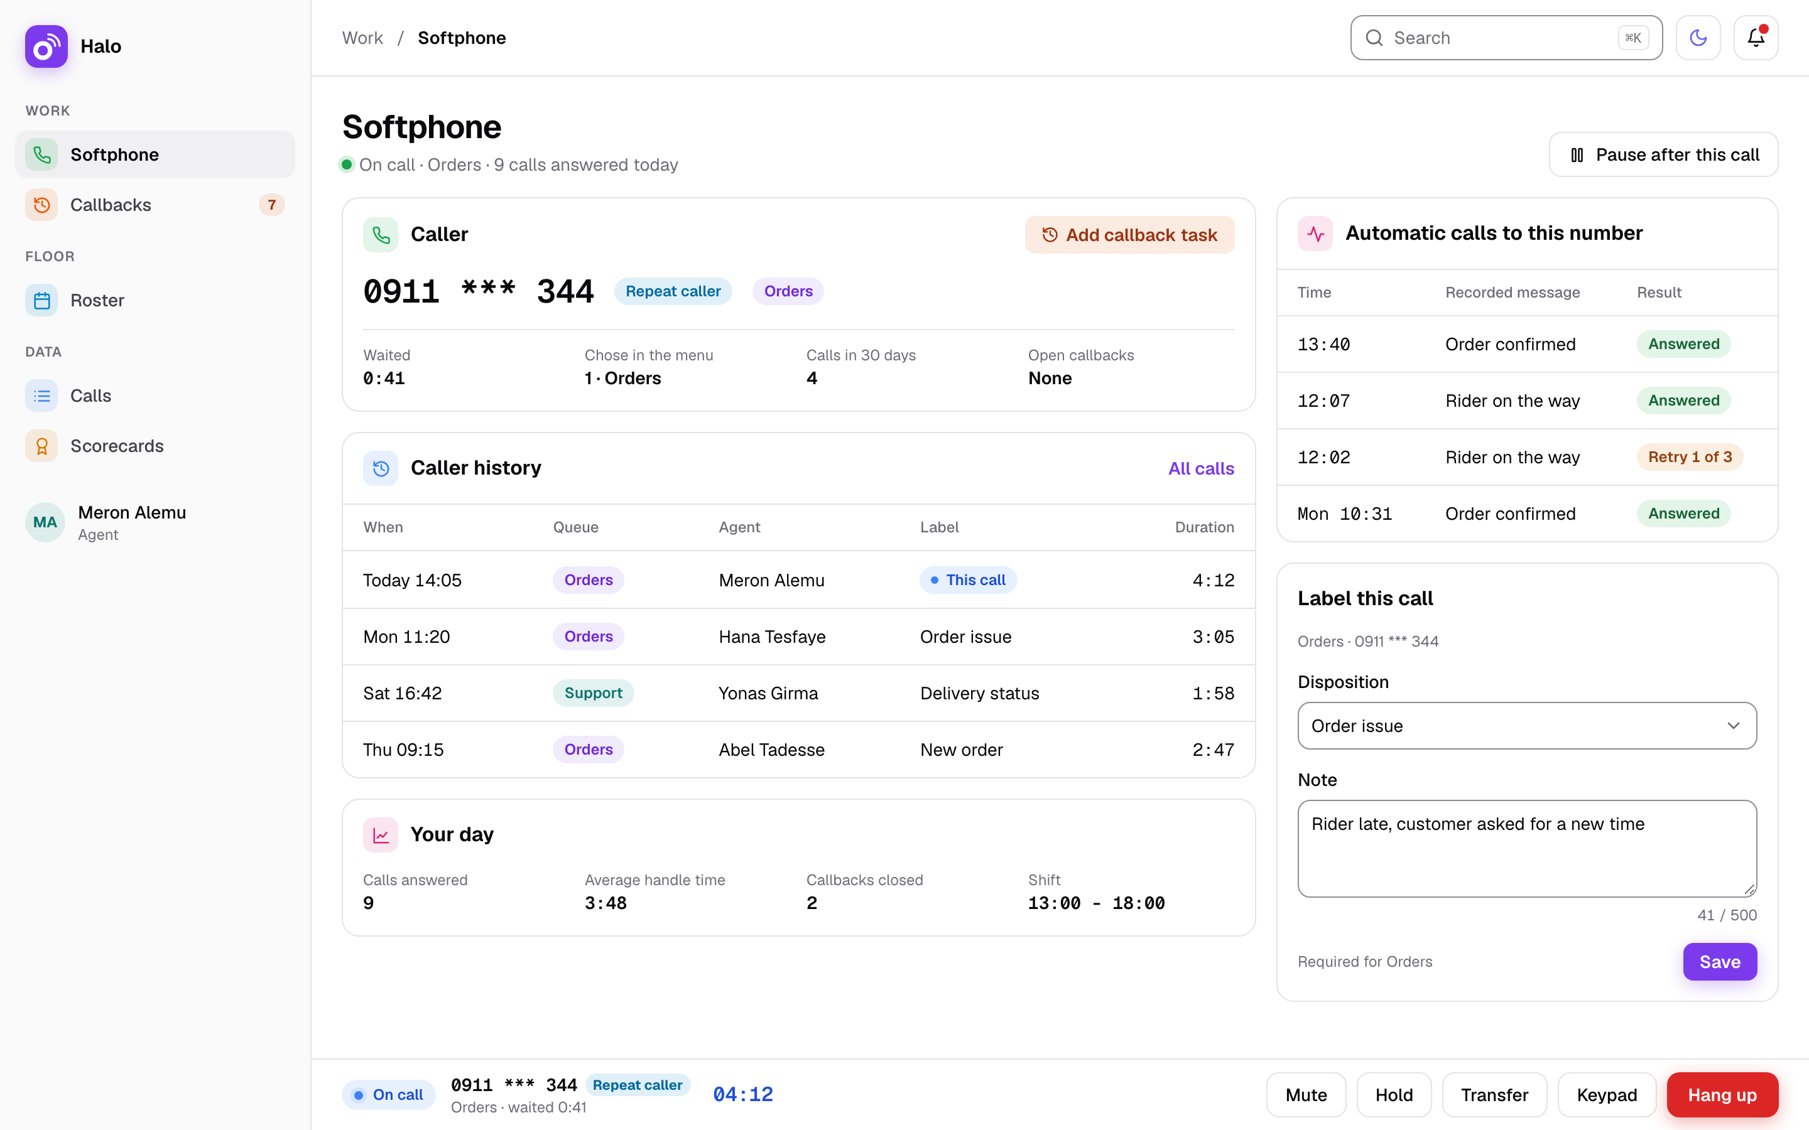The height and width of the screenshot is (1130, 1809).
Task: Click Add callback task button
Action: [x=1129, y=235]
